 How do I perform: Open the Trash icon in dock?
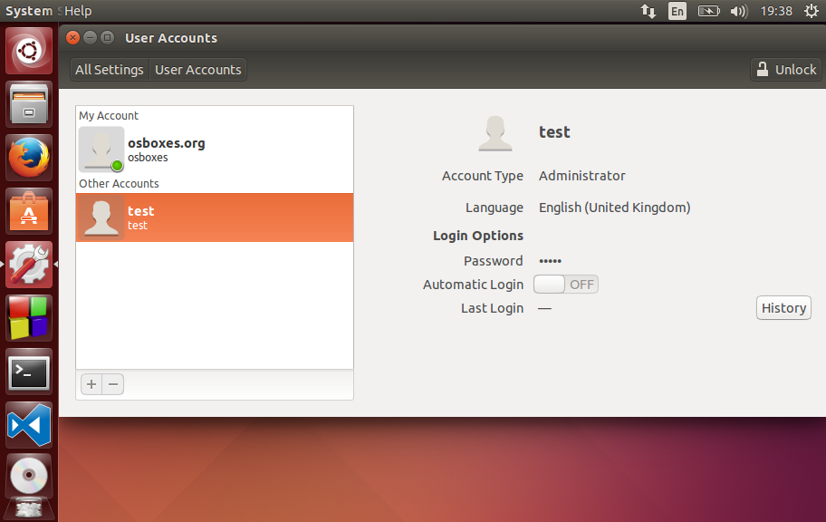(x=29, y=508)
